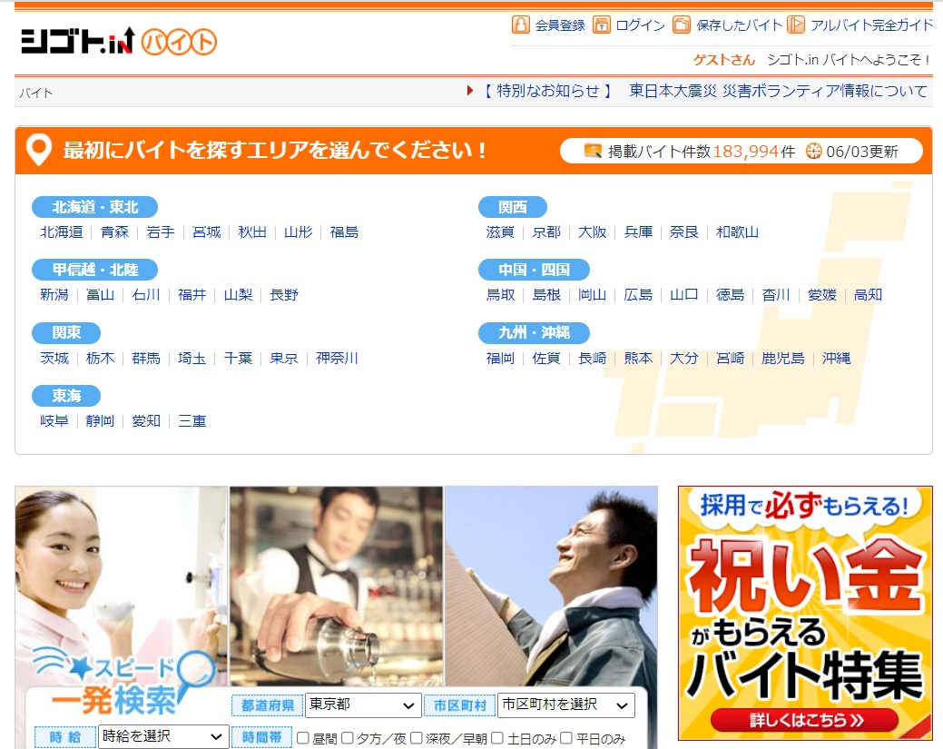The height and width of the screenshot is (749, 943).
Task: Click the シゴト.in バイト logo
Action: pyautogui.click(x=119, y=42)
